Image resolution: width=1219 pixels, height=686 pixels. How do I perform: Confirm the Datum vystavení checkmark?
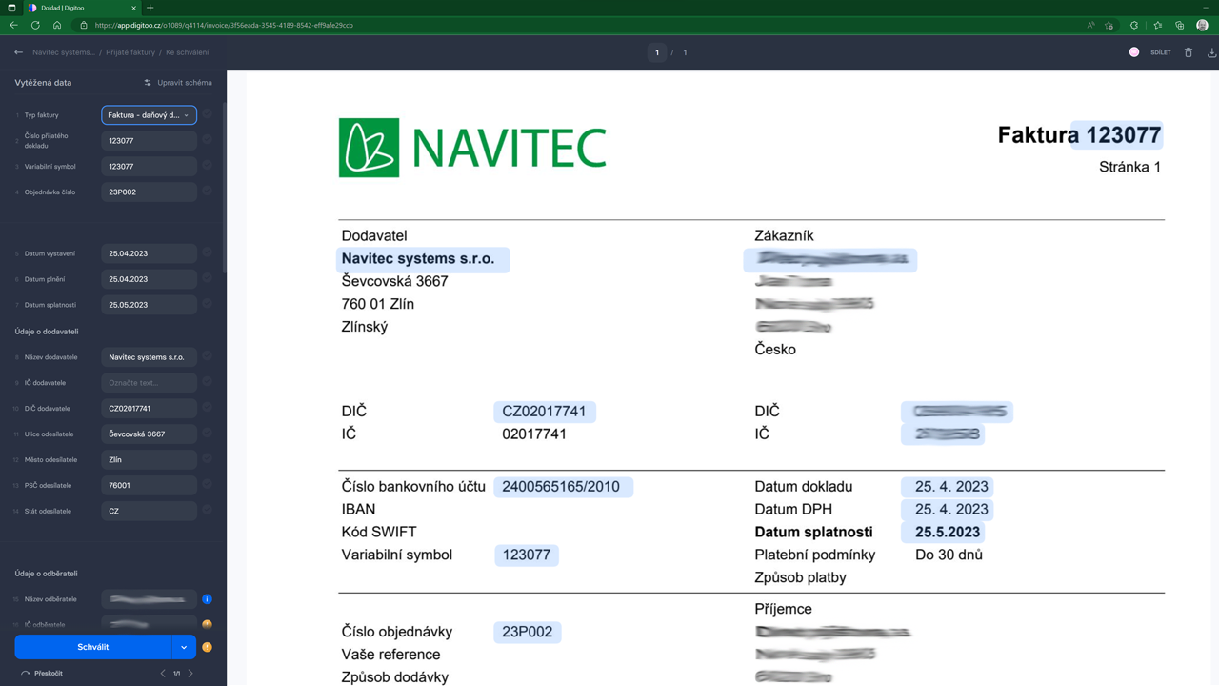coord(207,252)
